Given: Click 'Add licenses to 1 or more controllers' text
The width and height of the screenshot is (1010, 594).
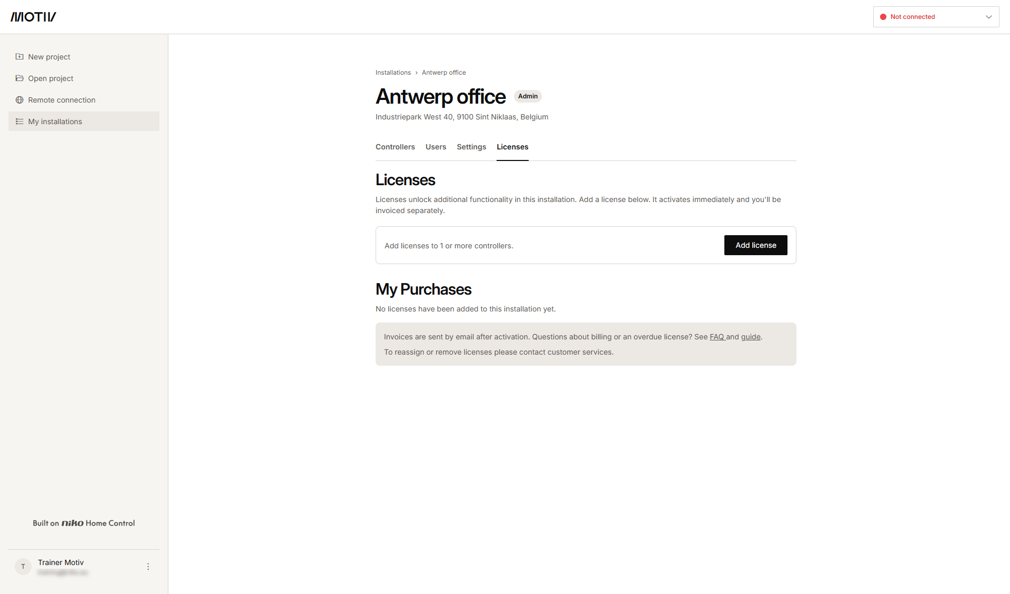Looking at the screenshot, I should pos(448,246).
